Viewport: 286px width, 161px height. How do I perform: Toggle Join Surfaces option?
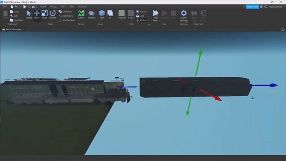67,20
